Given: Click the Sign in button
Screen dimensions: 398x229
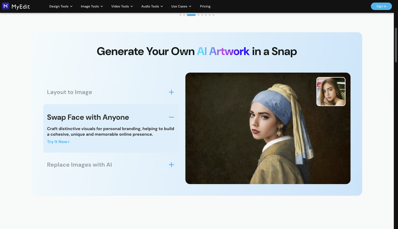Looking at the screenshot, I should point(381,6).
